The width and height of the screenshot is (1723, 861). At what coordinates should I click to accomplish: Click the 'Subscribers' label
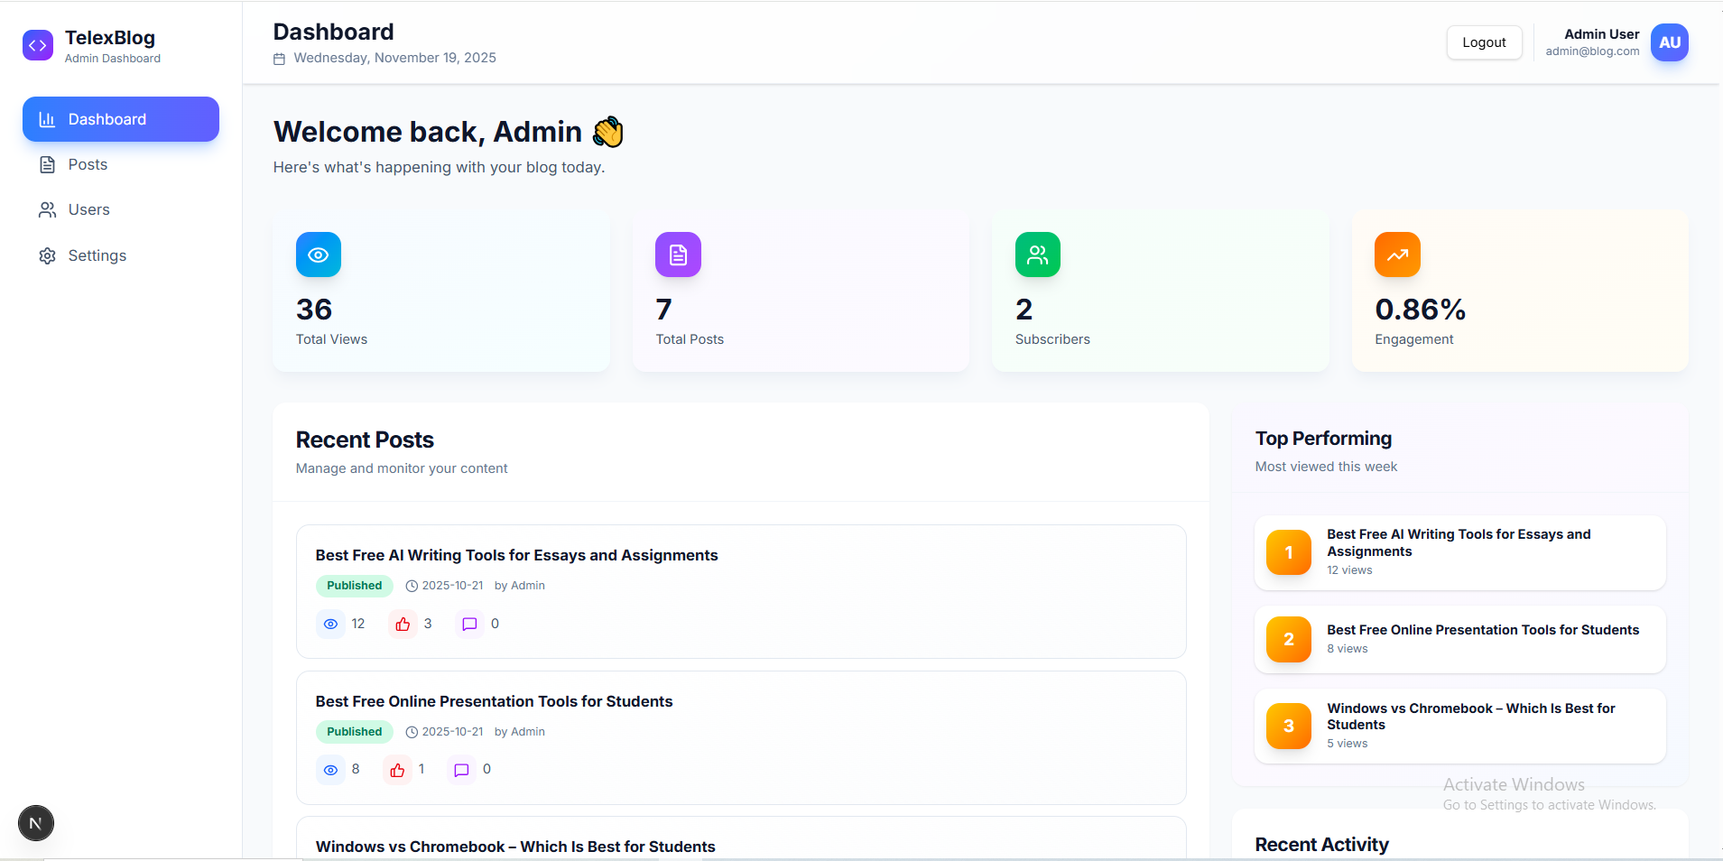point(1052,339)
